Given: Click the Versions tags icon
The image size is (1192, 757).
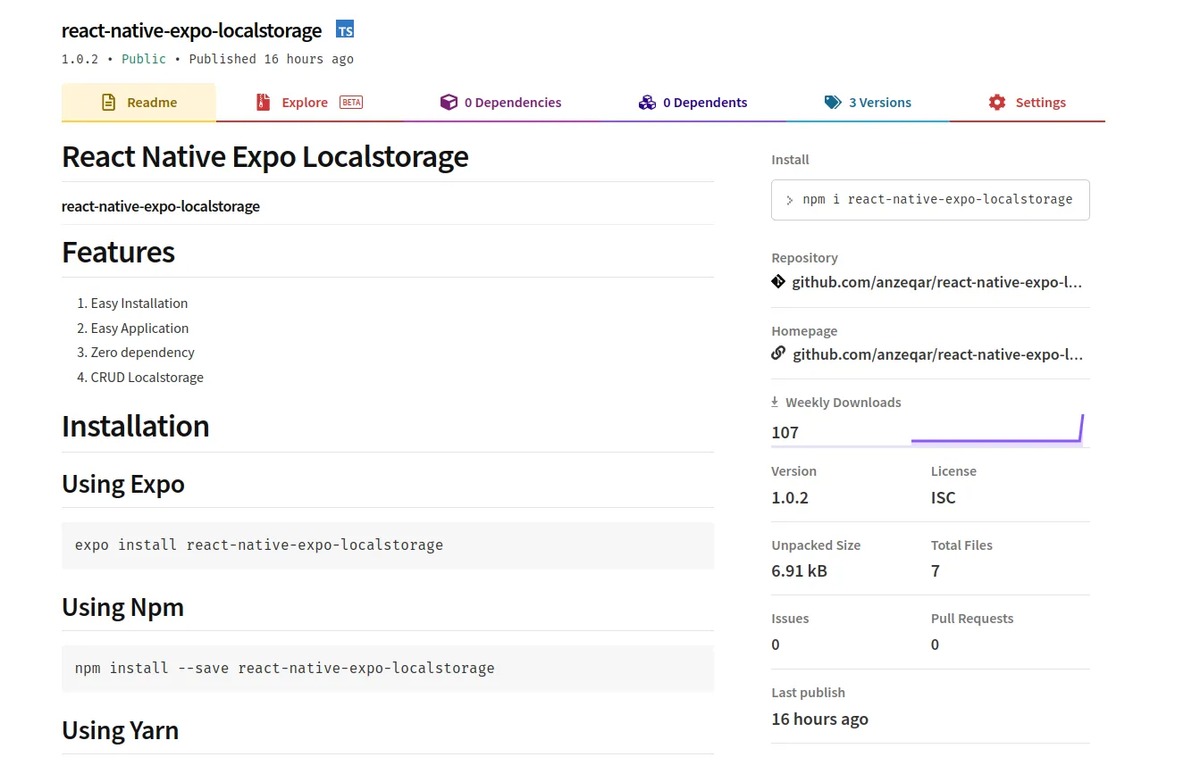Looking at the screenshot, I should pos(833,103).
